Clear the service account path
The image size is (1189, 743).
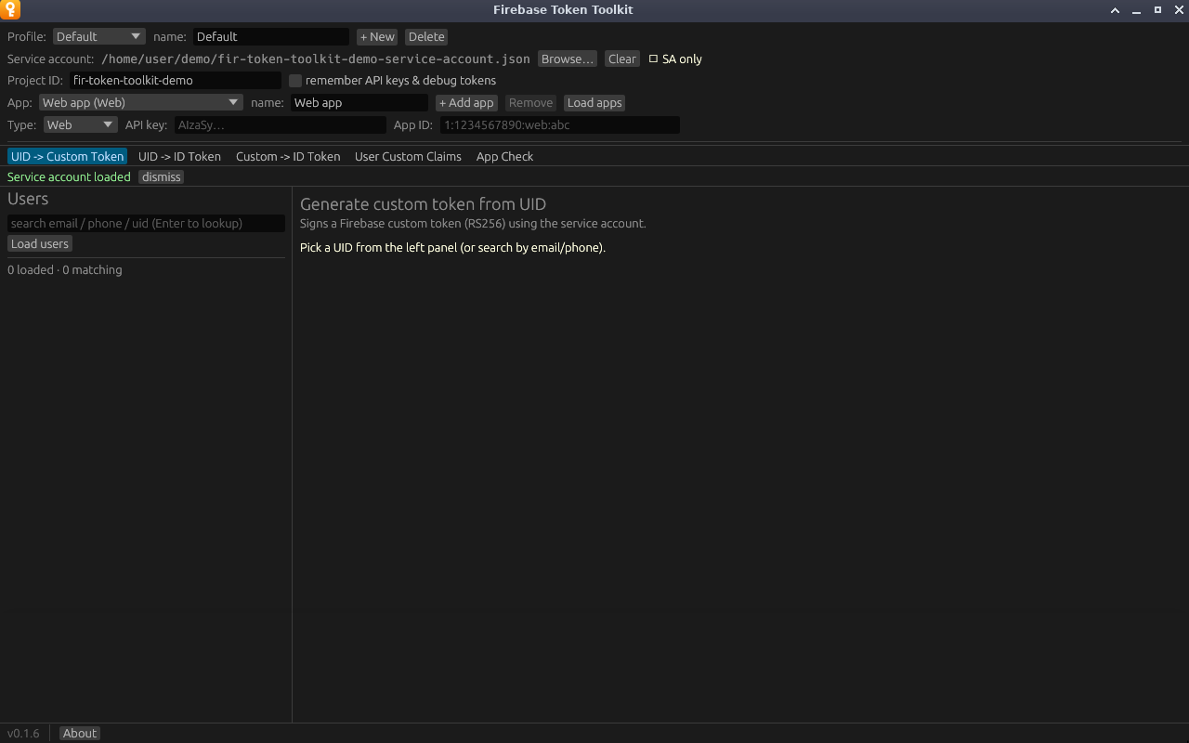(621, 59)
